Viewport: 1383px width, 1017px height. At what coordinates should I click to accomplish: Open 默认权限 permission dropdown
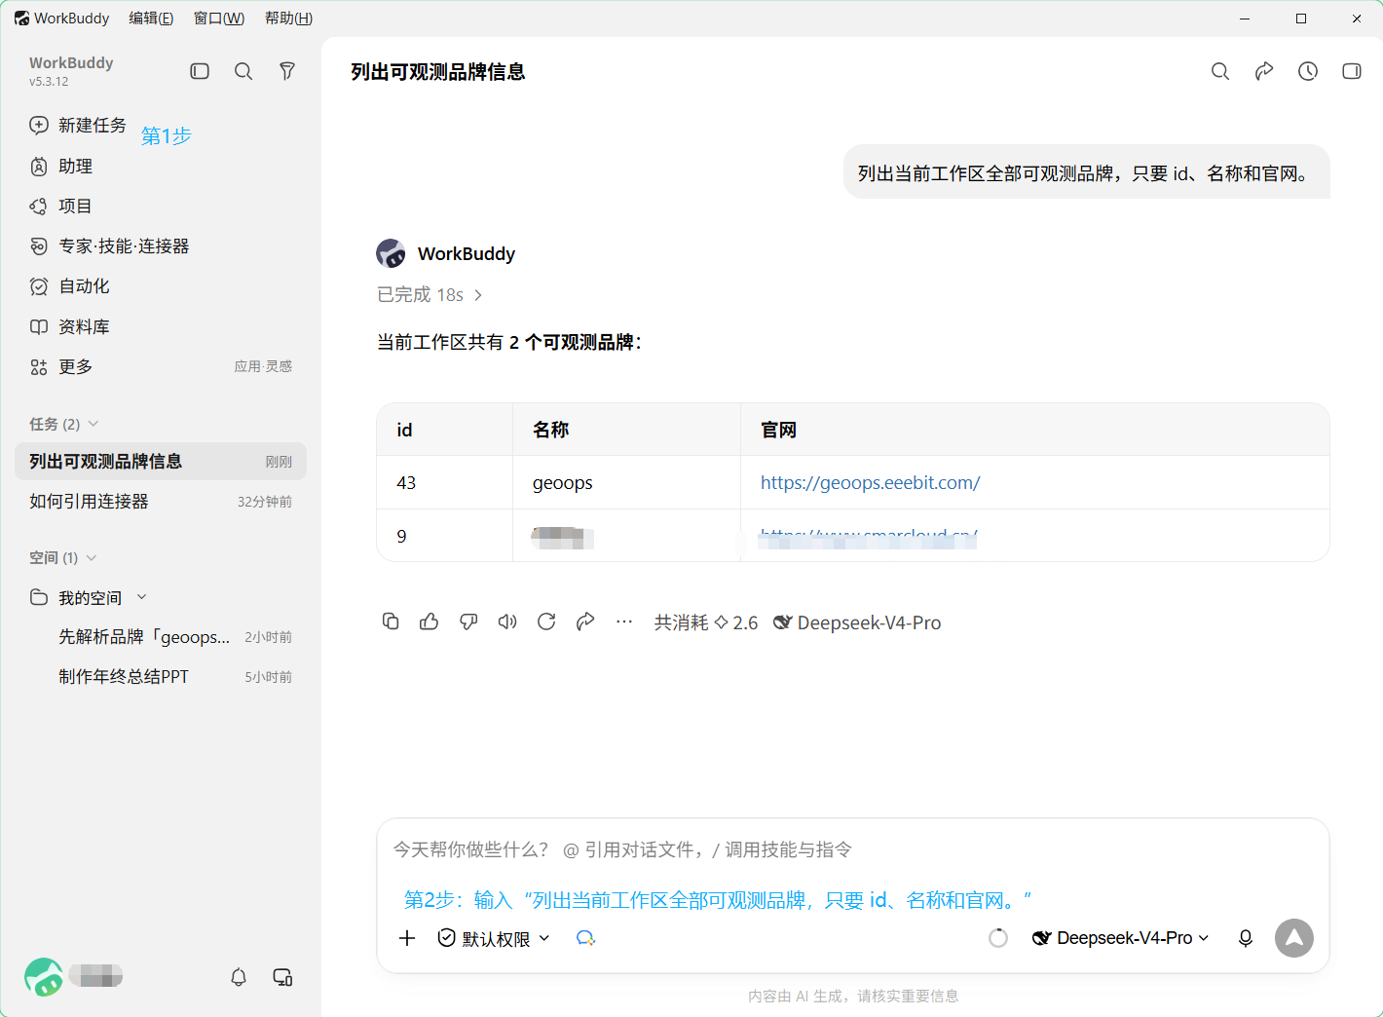(494, 938)
